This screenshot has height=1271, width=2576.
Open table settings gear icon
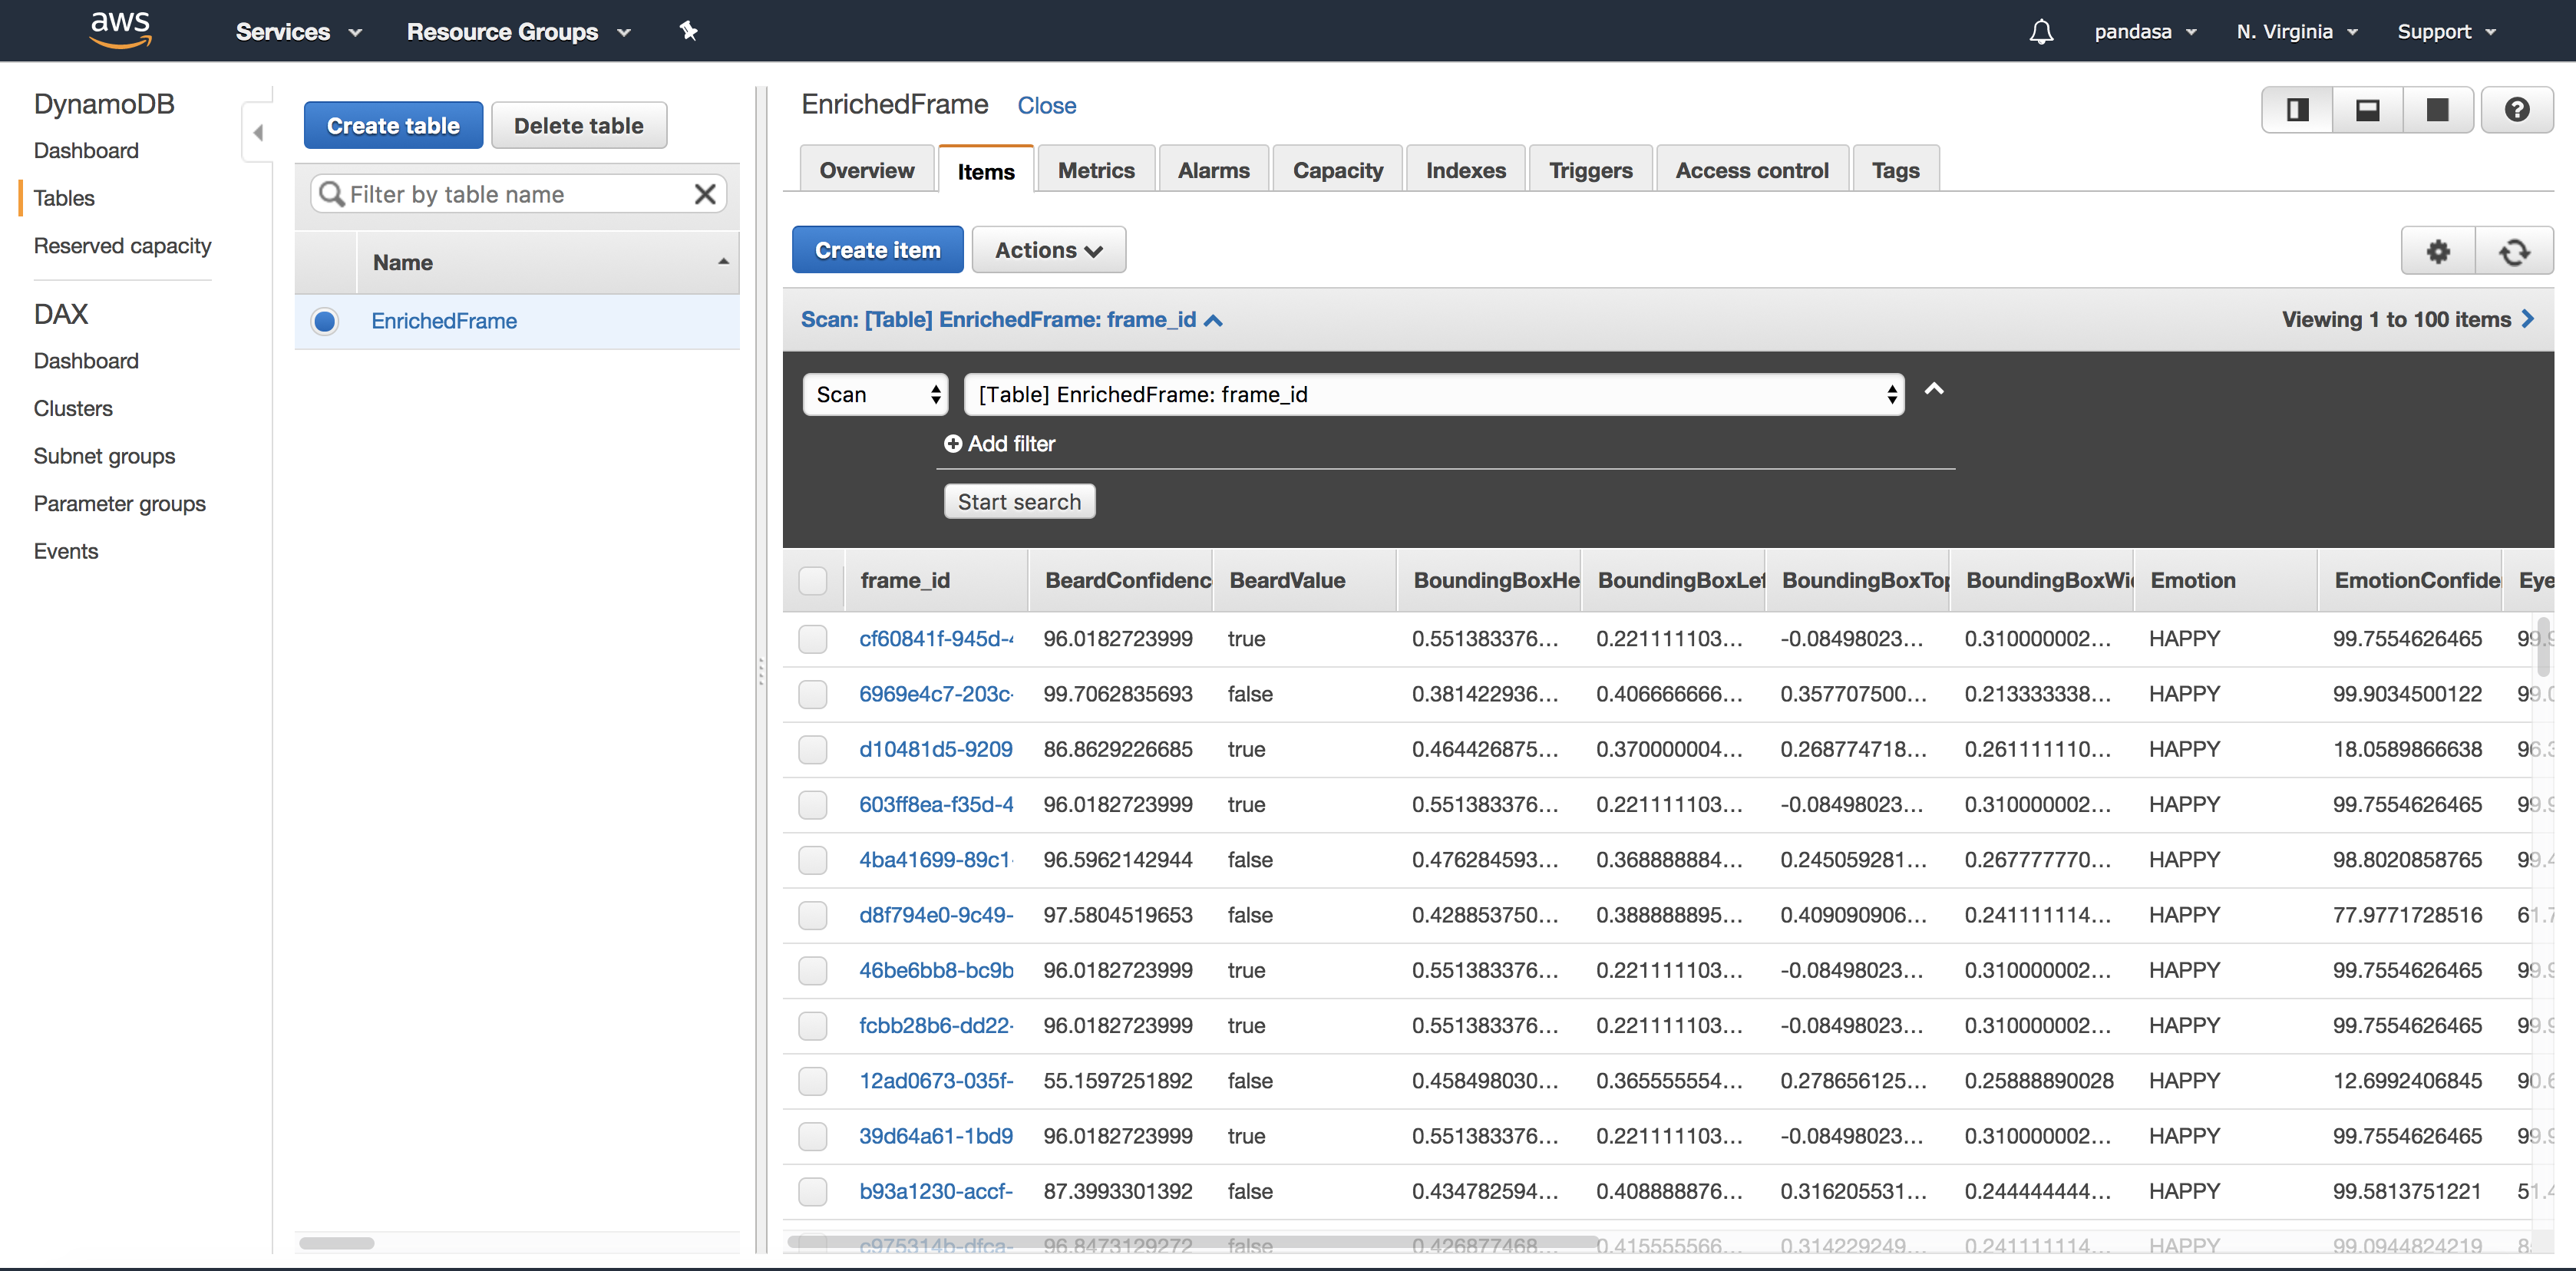[2438, 251]
